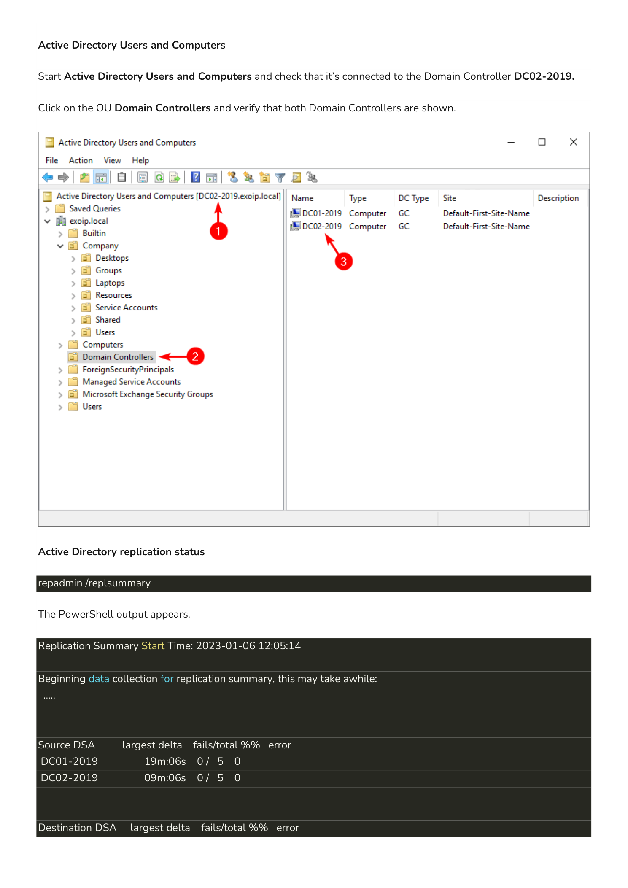Click the root console tree node icon
This screenshot has height=888, width=628.
(x=48, y=196)
